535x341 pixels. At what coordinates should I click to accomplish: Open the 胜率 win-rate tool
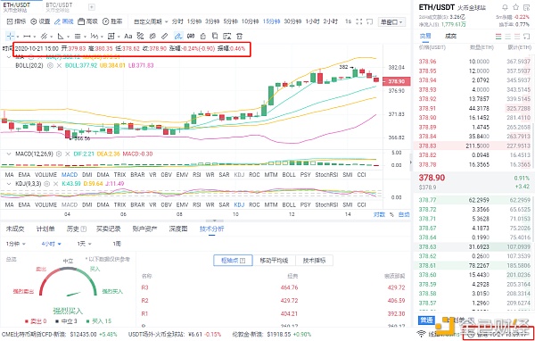[112, 21]
